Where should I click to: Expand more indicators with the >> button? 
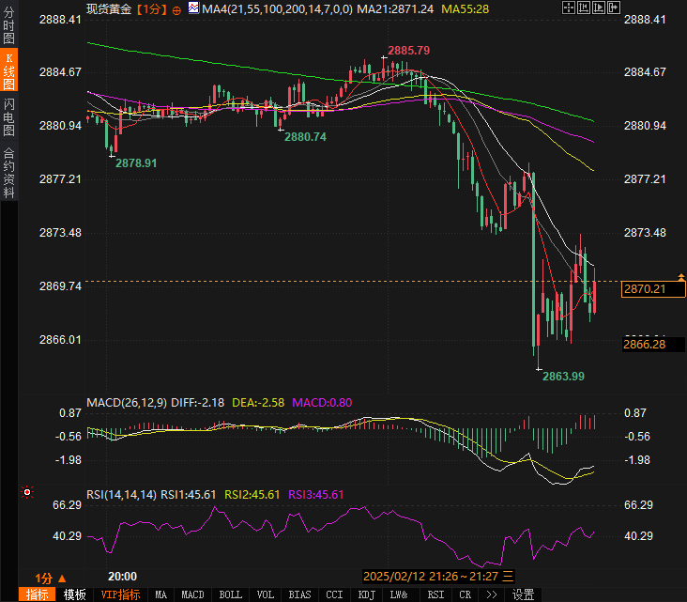pos(492,594)
